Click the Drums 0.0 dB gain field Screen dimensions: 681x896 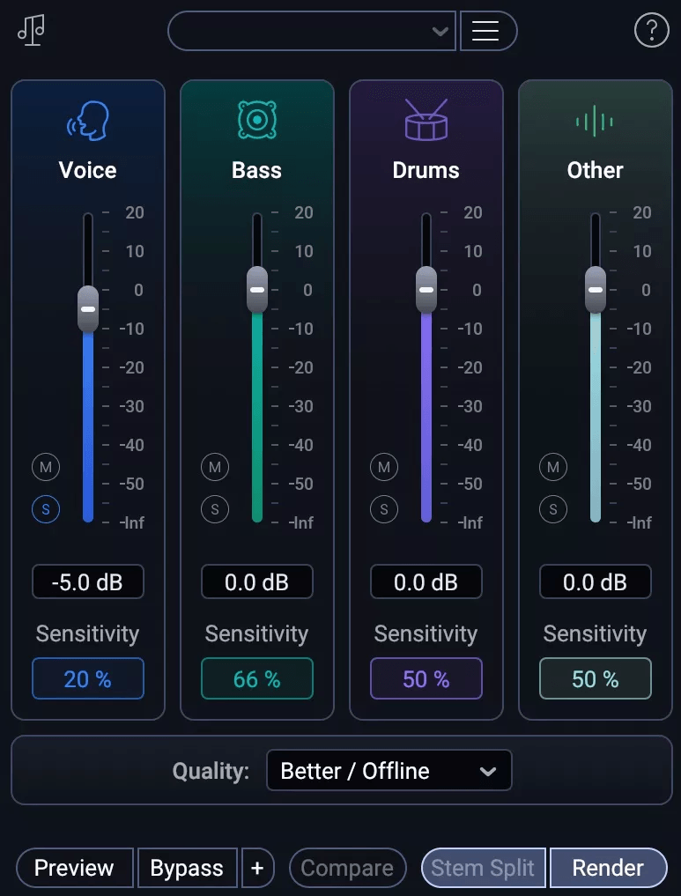pos(426,581)
